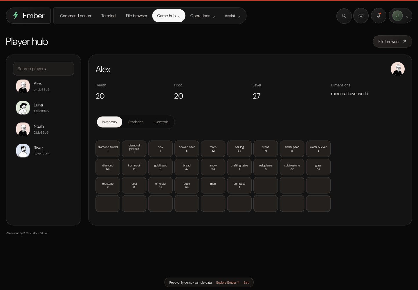
Task: Click the compass inventory slot
Action: (239, 185)
